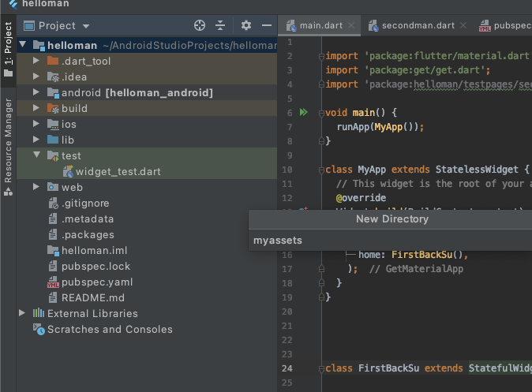Expand the build folder
The width and height of the screenshot is (532, 392).
click(x=36, y=108)
